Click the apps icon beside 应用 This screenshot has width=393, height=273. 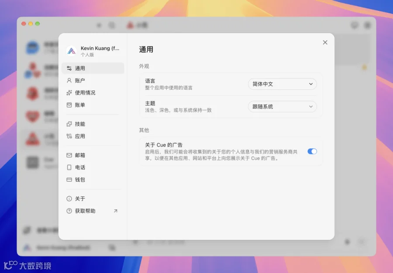tap(69, 136)
